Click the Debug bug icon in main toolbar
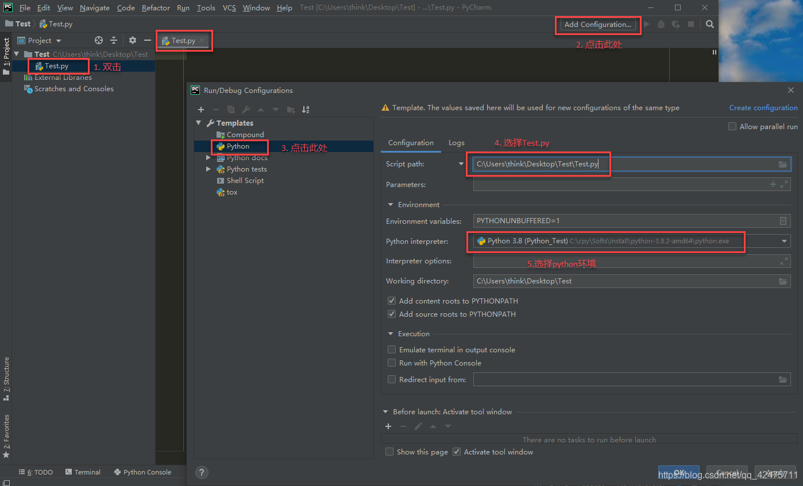Screen dimensions: 803x486 [661, 24]
